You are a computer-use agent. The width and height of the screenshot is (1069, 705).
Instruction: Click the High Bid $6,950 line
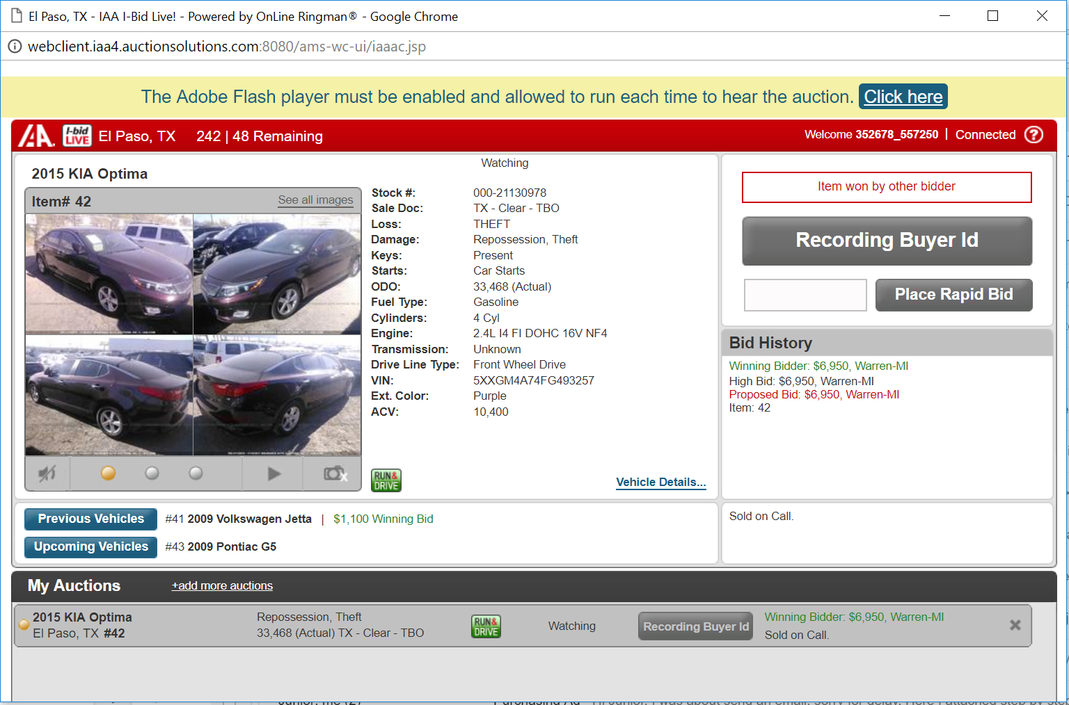coord(802,381)
